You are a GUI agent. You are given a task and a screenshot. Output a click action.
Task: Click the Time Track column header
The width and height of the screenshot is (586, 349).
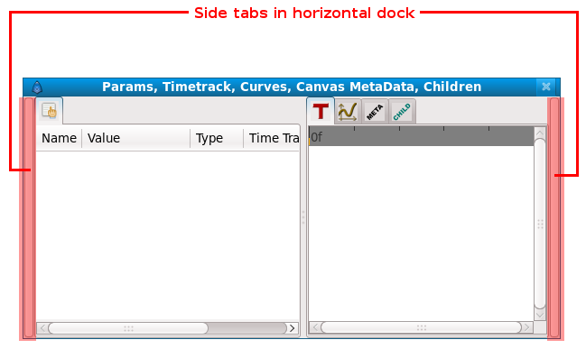272,138
